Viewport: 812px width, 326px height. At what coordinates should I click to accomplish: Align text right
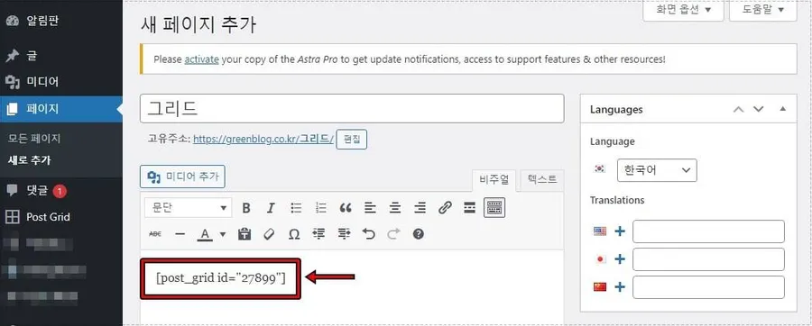coord(420,208)
